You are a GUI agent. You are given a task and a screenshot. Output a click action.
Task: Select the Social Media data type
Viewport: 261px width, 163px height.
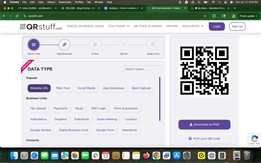(x=86, y=88)
